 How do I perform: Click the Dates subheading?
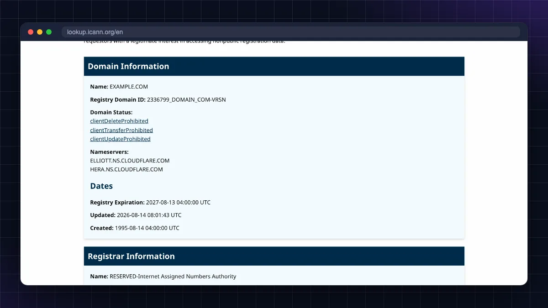click(x=101, y=186)
